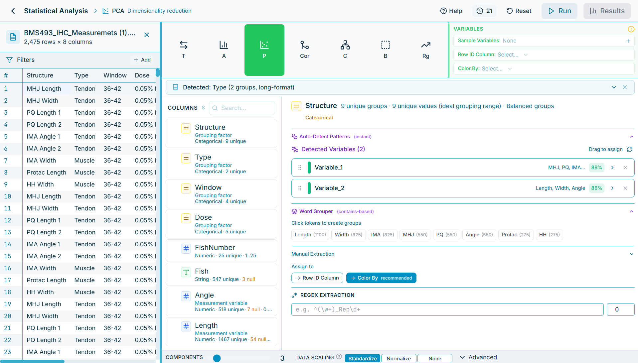Click the Run button
638x363 pixels.
coord(559,11)
